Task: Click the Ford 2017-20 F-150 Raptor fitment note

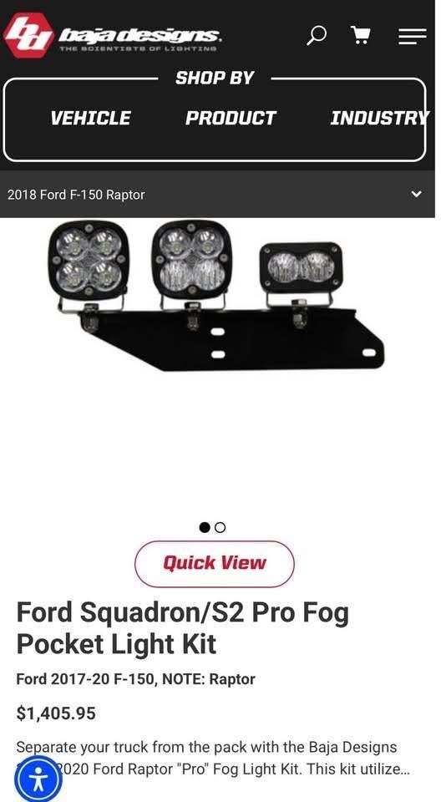Action: 135,679
